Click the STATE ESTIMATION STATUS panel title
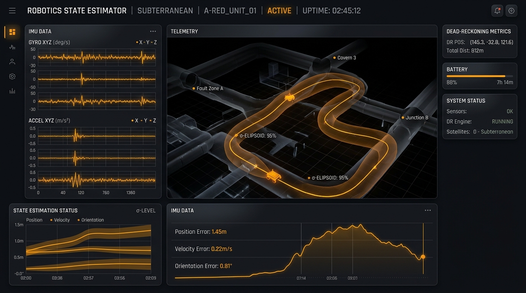Screen dimensions: 526x293 pos(45,211)
